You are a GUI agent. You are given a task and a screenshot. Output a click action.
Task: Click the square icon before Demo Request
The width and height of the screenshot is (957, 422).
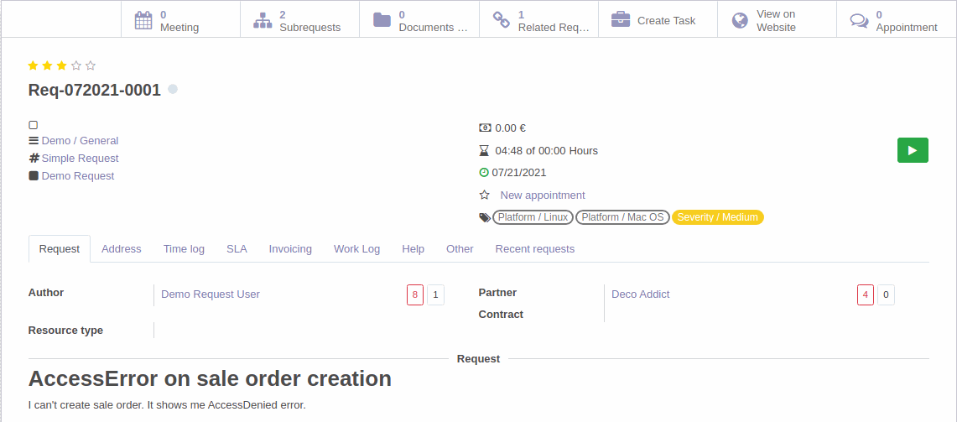[x=34, y=176]
